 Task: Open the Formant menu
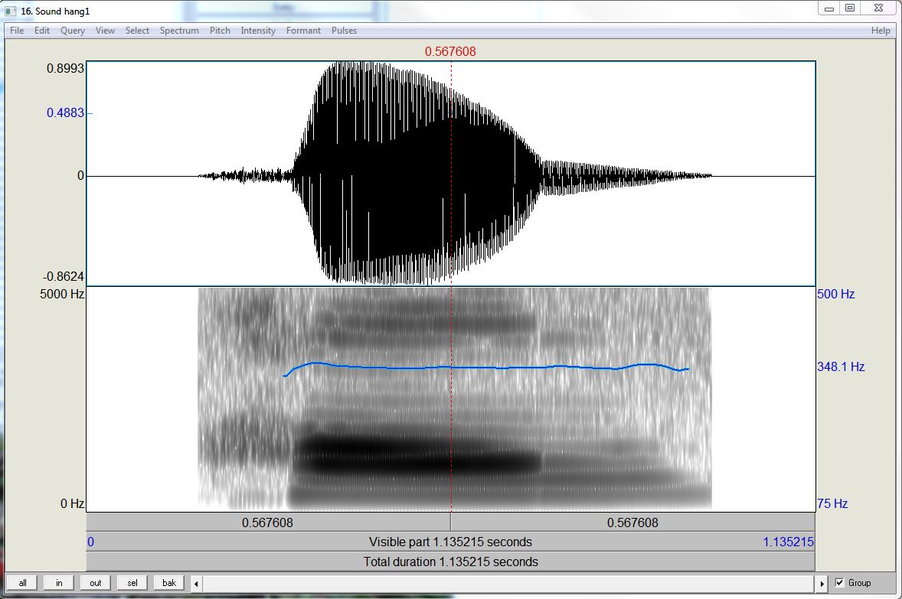(303, 31)
